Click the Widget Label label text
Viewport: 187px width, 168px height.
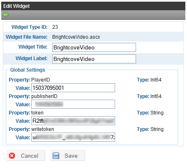click(x=32, y=58)
